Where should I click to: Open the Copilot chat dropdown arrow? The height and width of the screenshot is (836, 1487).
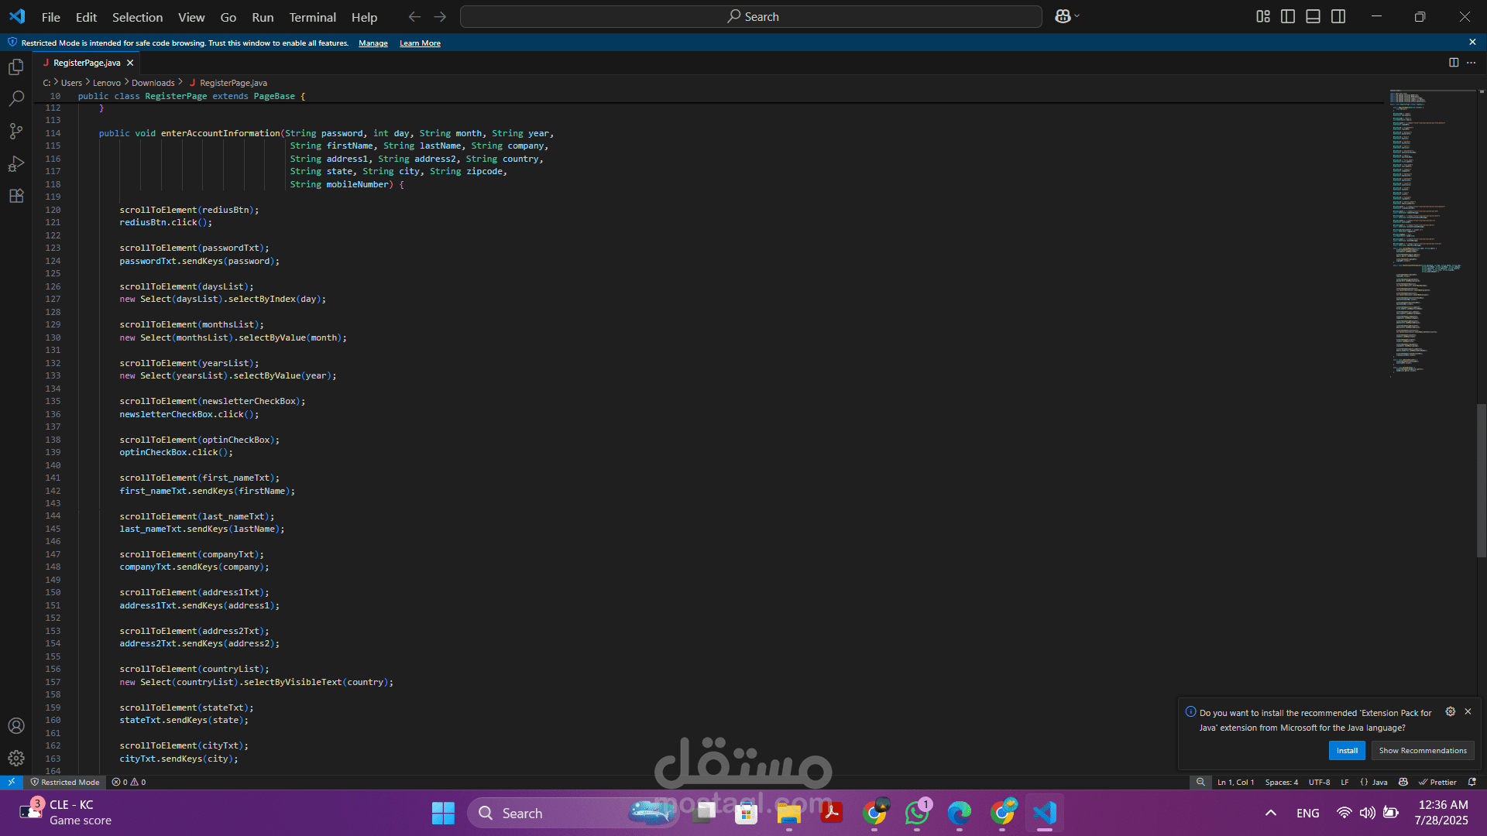pyautogui.click(x=1077, y=16)
